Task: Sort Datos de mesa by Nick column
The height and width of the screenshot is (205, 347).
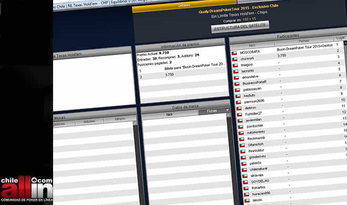Action: click(169, 115)
